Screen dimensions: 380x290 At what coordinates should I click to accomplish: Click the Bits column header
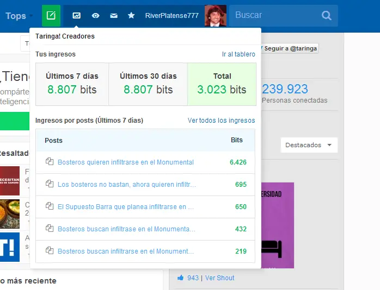(x=236, y=140)
